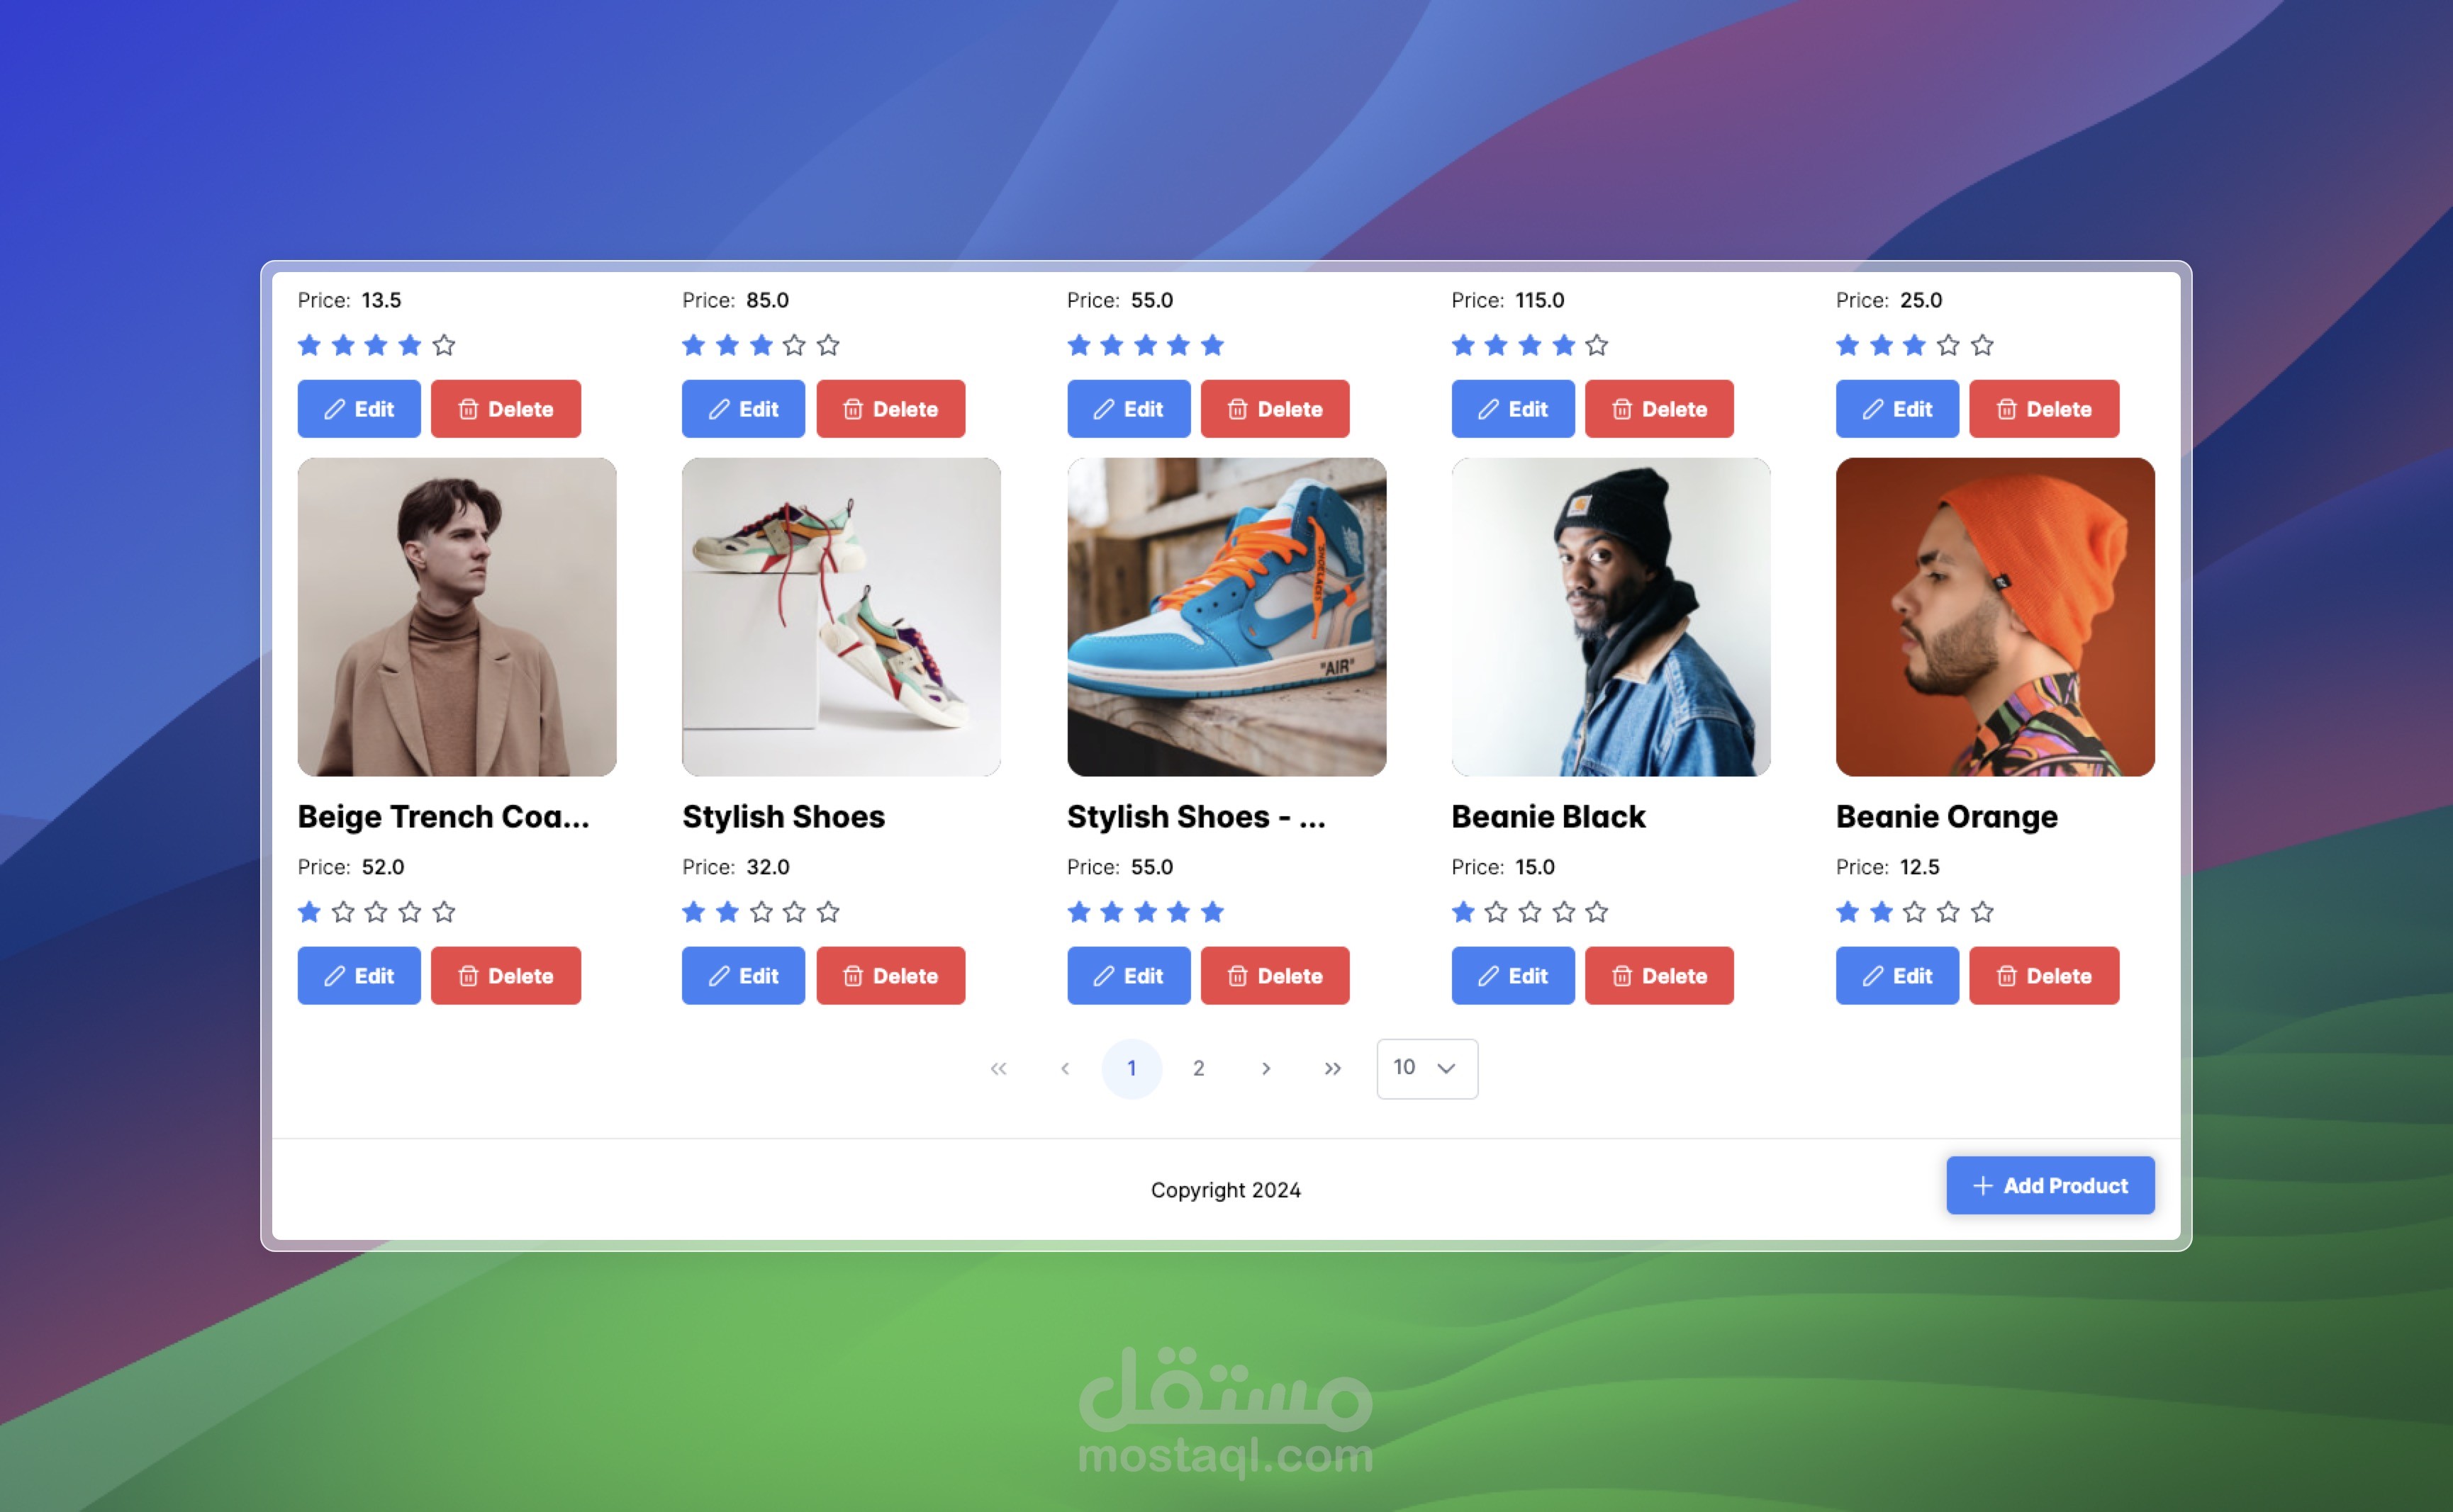The image size is (2453, 1512).
Task: Delete the Stylish Shoes priced 32.0
Action: pos(890,975)
